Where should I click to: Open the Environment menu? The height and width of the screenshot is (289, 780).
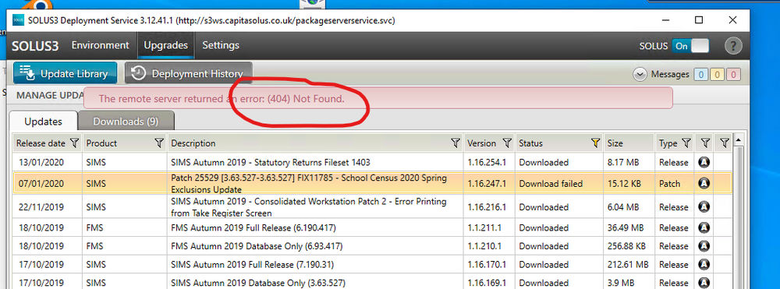pyautogui.click(x=100, y=45)
